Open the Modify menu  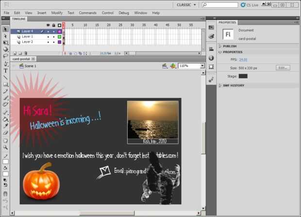click(57, 13)
